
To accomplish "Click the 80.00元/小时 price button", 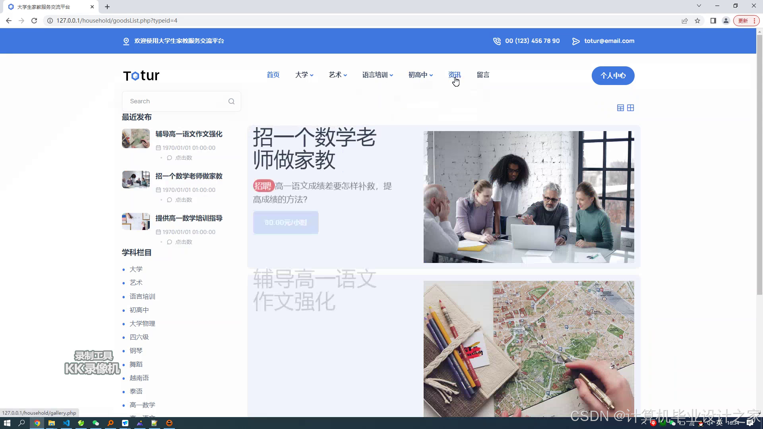I will [286, 222].
